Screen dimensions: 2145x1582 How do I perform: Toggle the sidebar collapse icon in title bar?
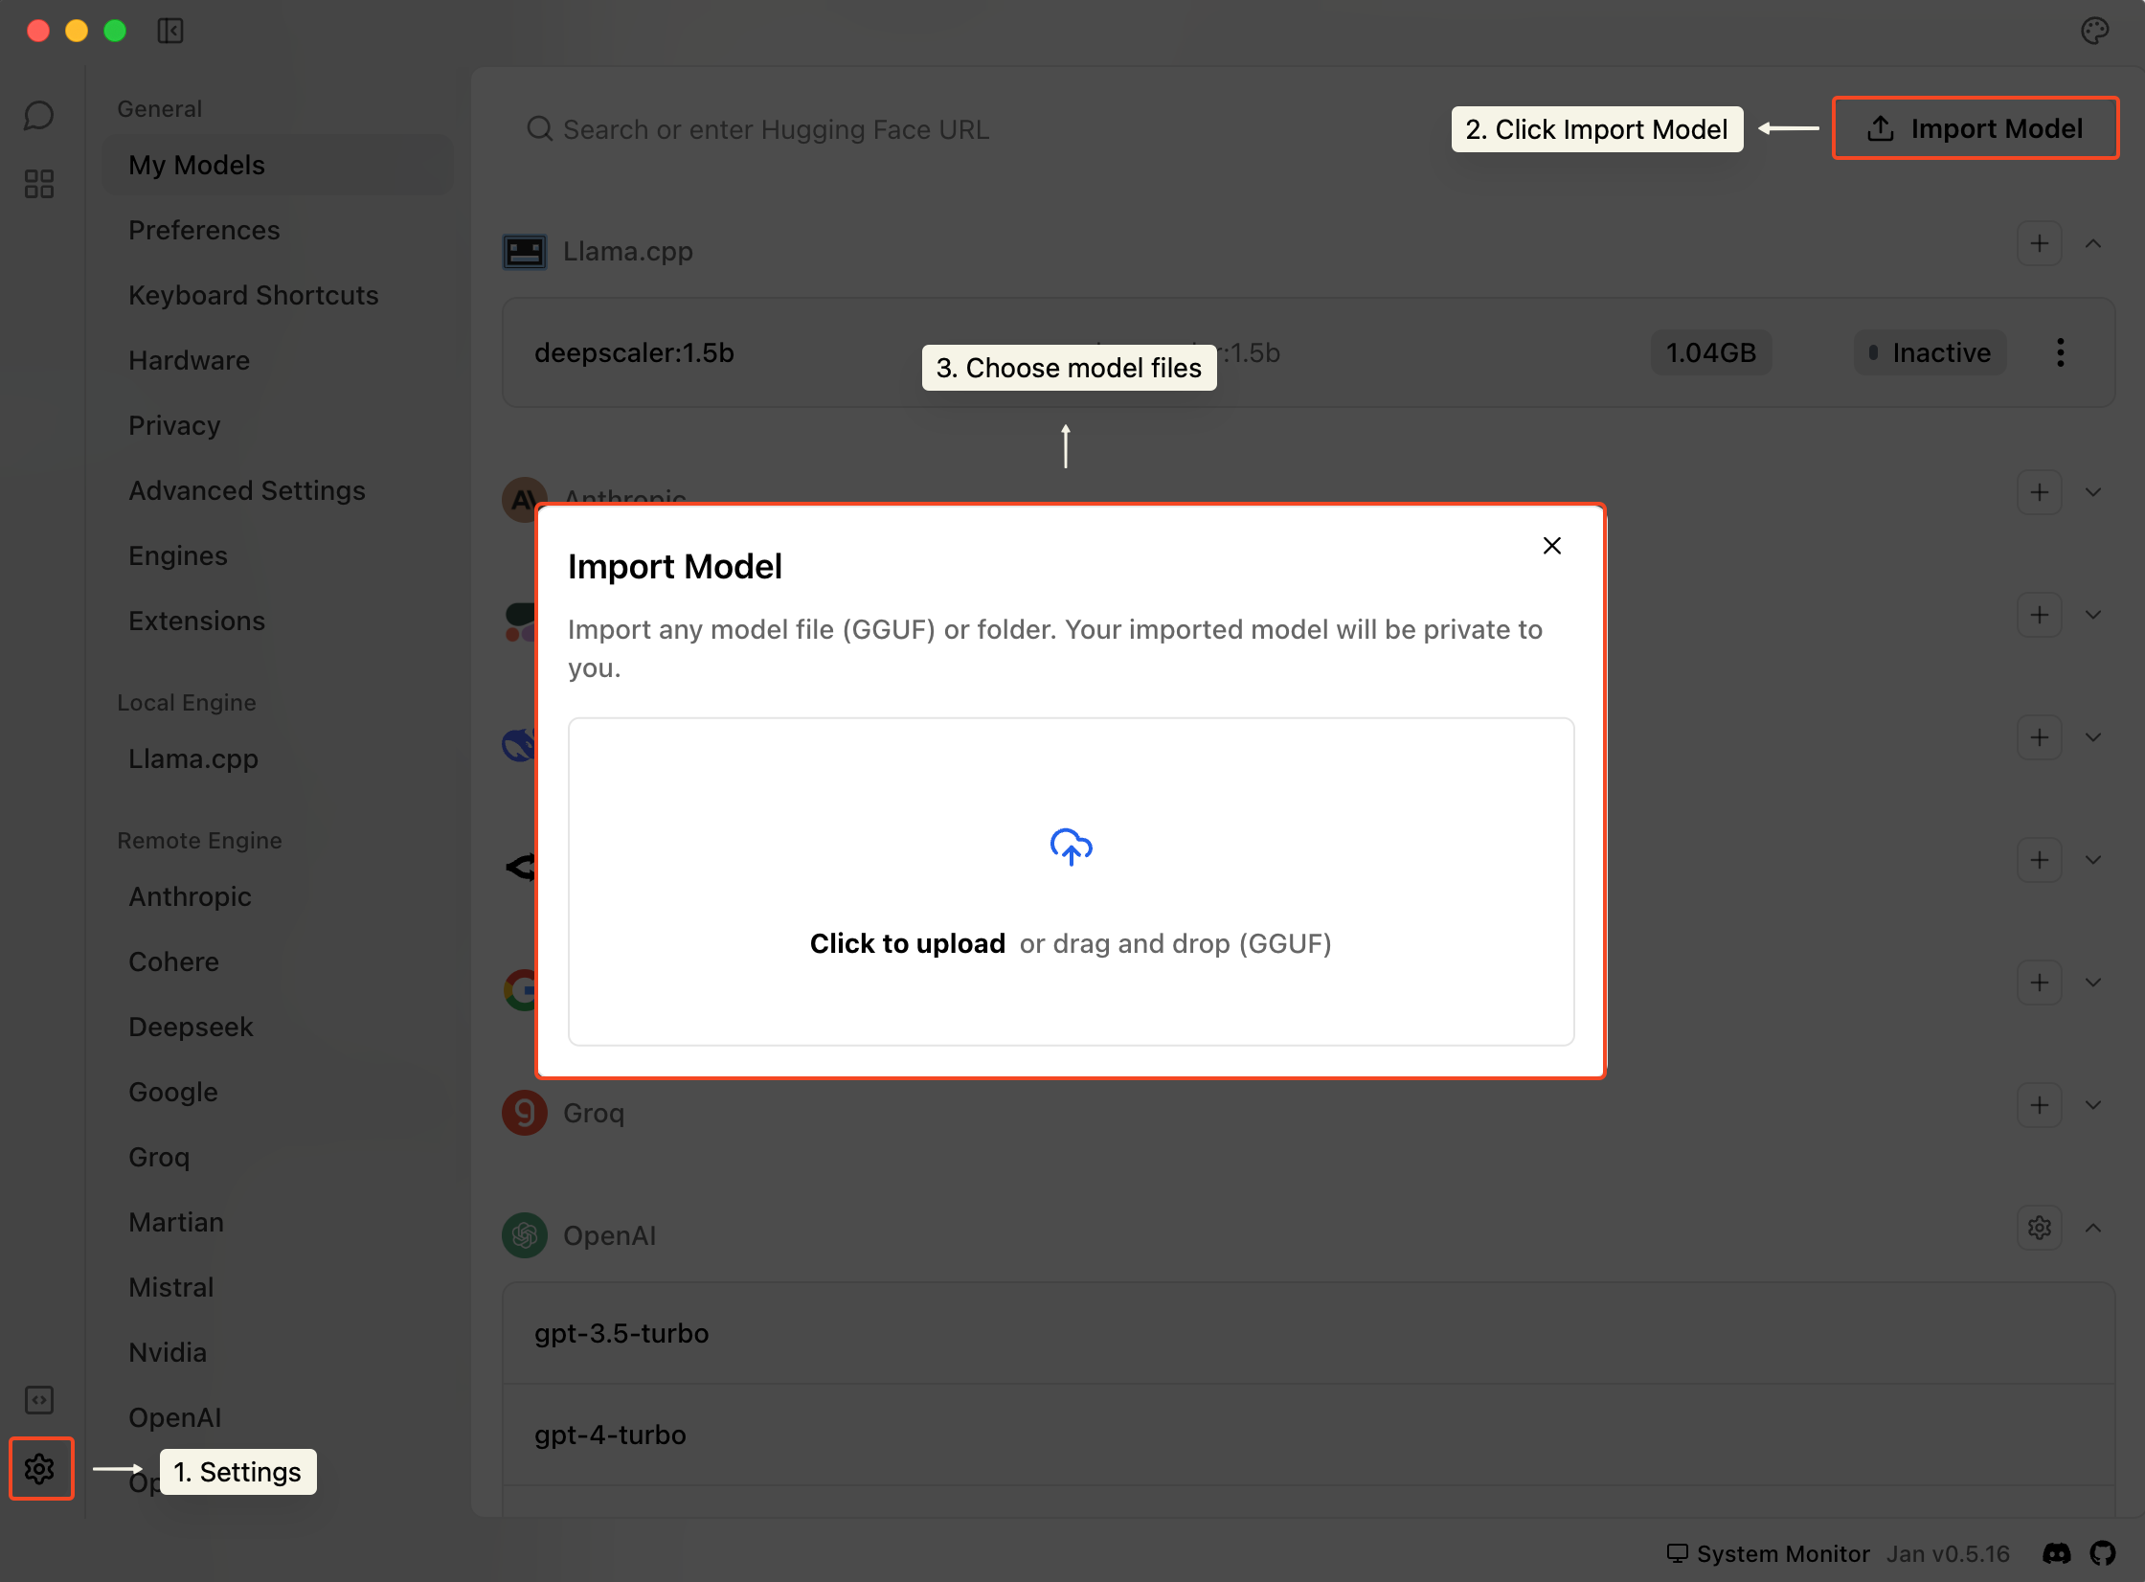click(x=170, y=31)
